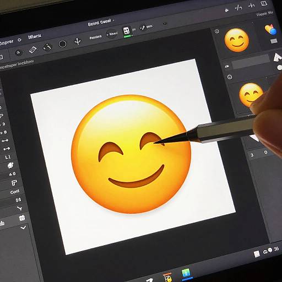282x282 pixels.
Task: Click the Suird Caool title dropdown
Action: point(101,23)
